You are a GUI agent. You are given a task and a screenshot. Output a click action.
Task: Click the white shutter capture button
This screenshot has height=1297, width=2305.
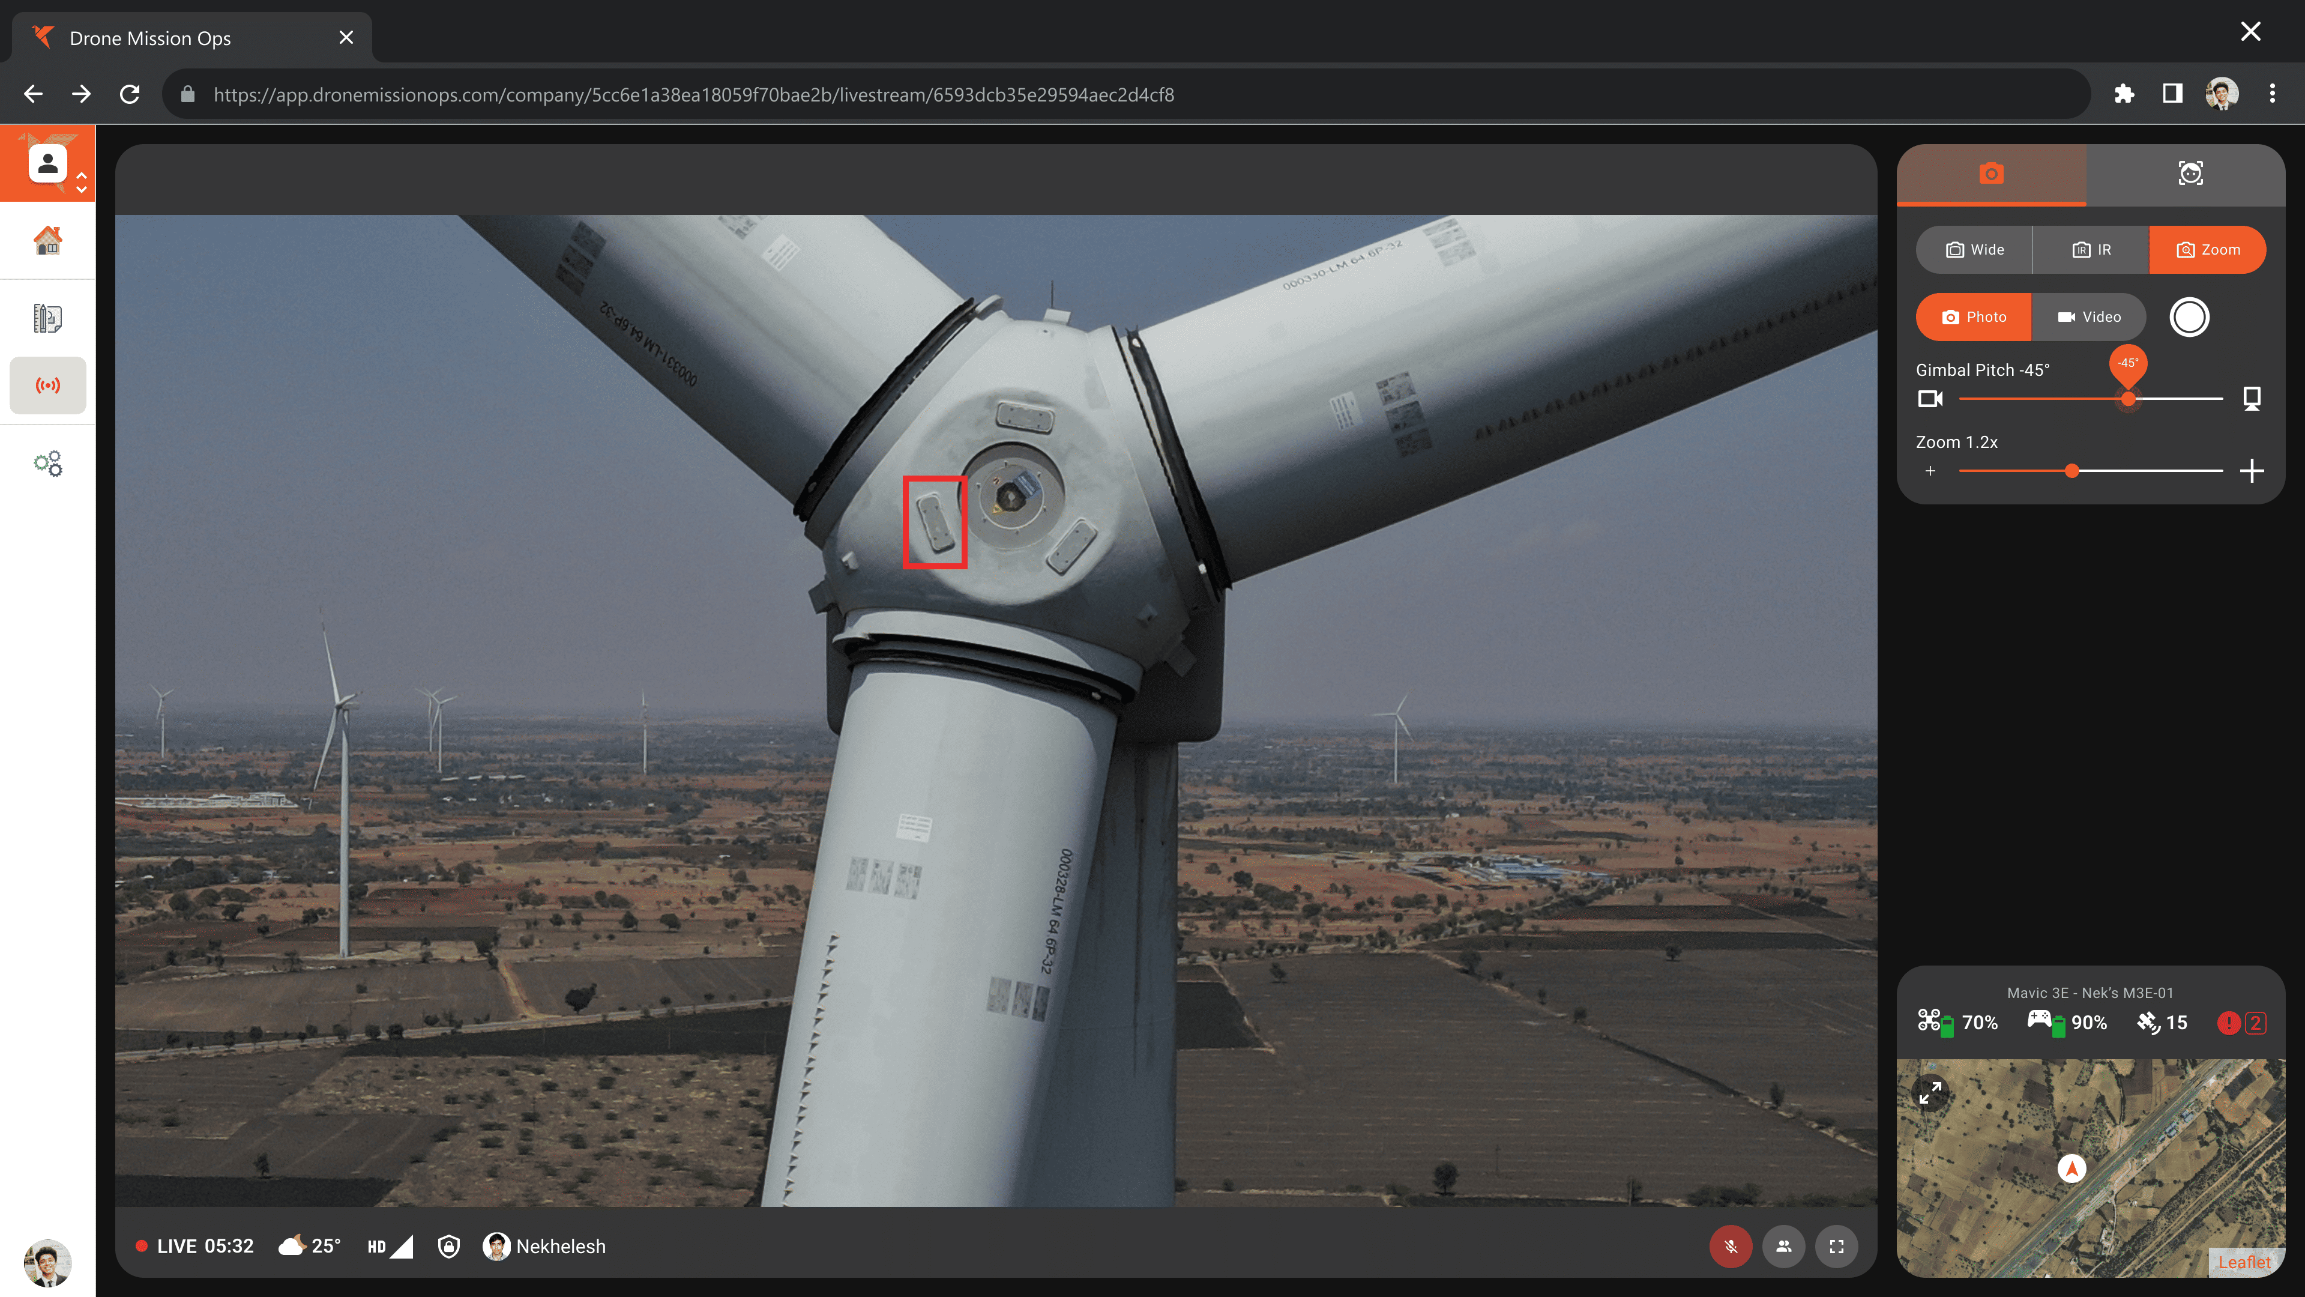coord(2189,317)
